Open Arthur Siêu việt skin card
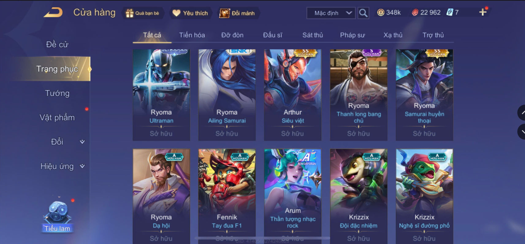This screenshot has height=244, width=525. click(293, 95)
